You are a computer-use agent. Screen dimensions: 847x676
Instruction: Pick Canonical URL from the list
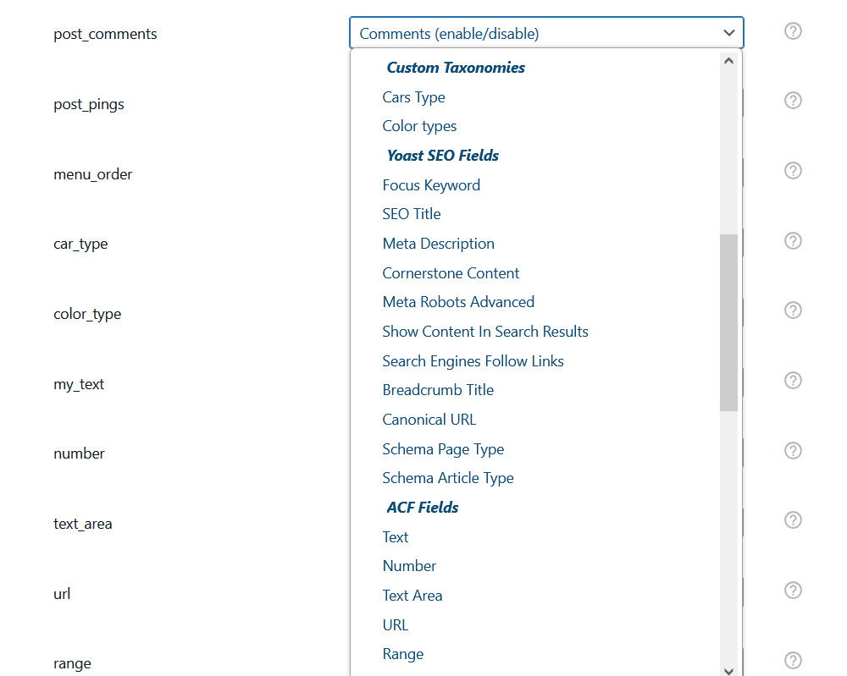429,420
